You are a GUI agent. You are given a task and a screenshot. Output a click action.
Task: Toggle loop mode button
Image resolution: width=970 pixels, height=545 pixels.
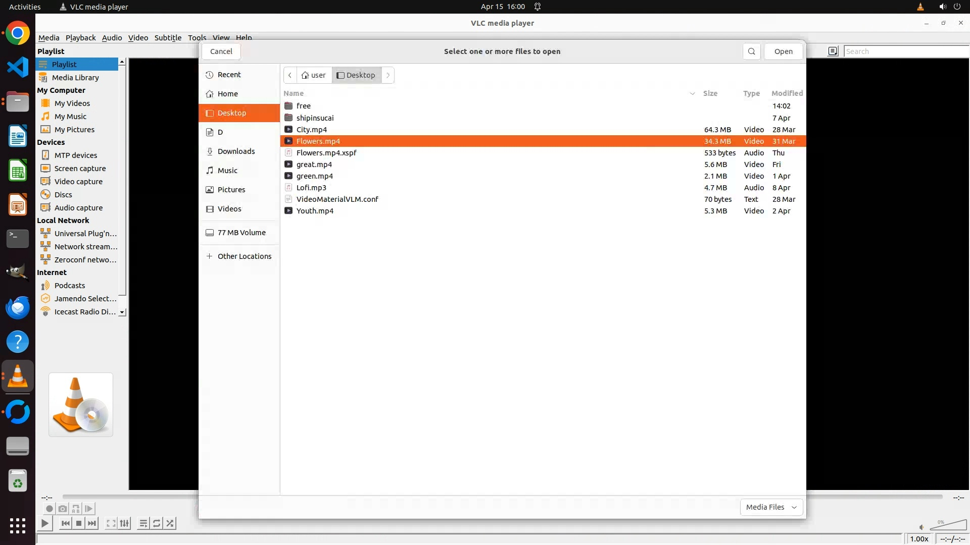pyautogui.click(x=157, y=523)
